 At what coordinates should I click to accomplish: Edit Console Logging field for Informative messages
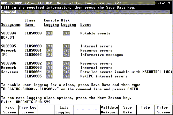click(49, 55)
